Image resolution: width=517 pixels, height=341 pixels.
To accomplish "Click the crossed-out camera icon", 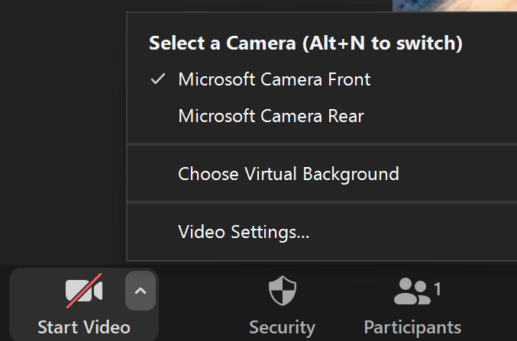I will pos(83,291).
